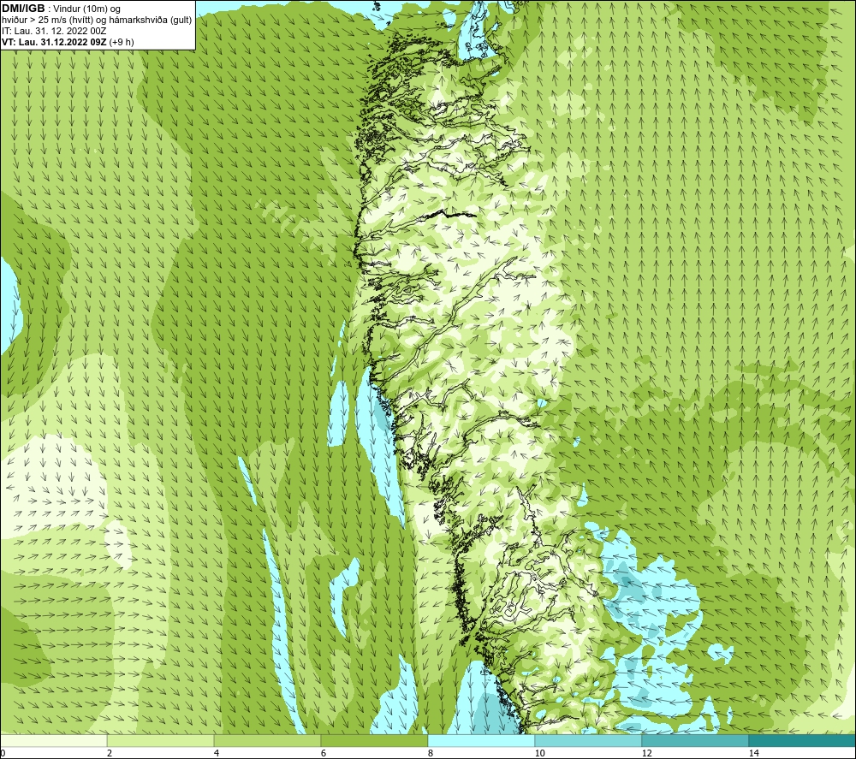
Task: Select the 2–4 m/s legend swatch
Action: click(161, 740)
